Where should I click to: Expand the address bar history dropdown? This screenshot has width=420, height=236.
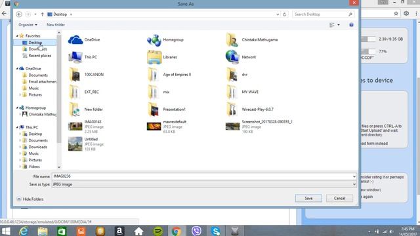tap(278, 14)
